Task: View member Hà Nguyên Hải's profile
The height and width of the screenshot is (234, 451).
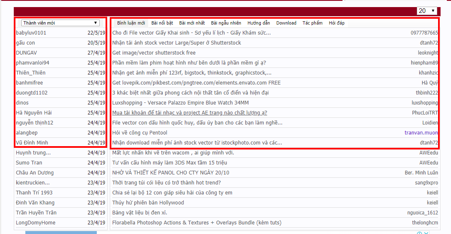Action: click(34, 113)
